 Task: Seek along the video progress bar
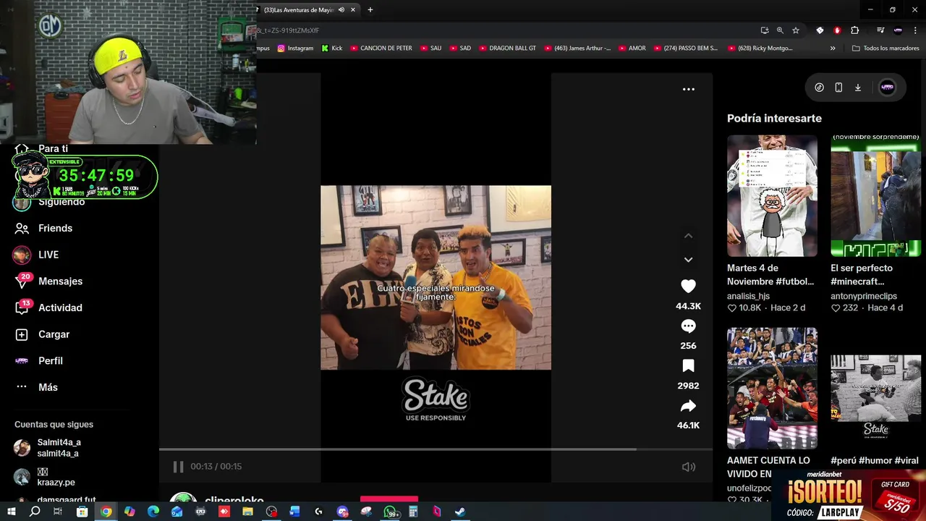tap(436, 449)
